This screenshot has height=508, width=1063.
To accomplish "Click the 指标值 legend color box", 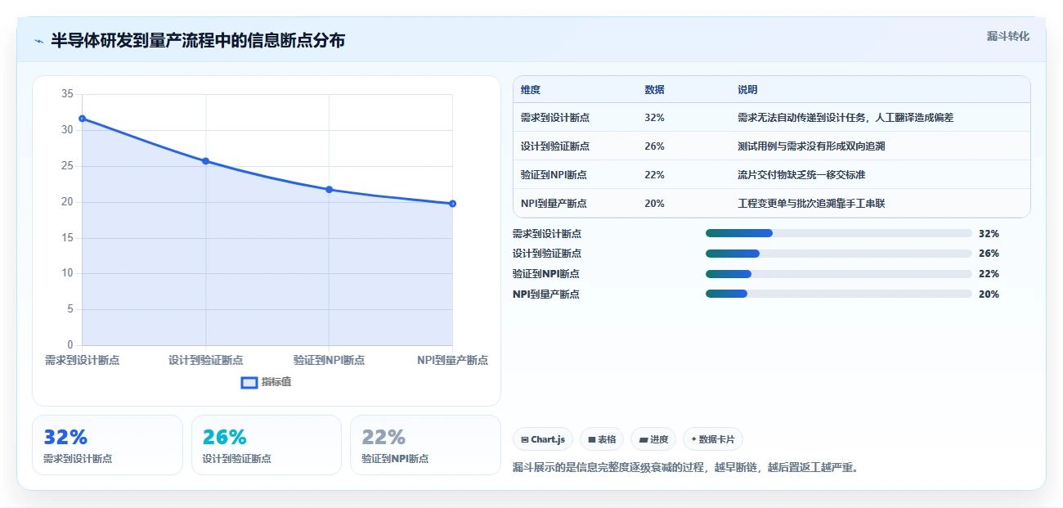I will (x=249, y=382).
